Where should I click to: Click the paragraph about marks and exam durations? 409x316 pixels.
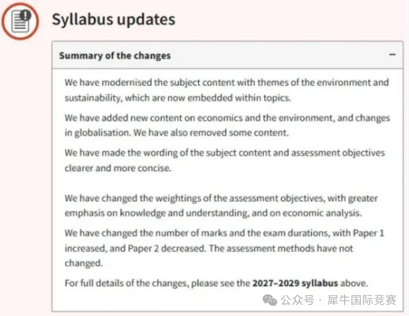click(x=224, y=248)
